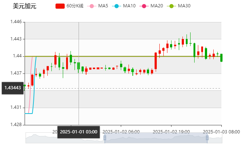This screenshot has height=147, width=246.
Task: Disable the MA30 series via legend
Action: pyautogui.click(x=180, y=6)
